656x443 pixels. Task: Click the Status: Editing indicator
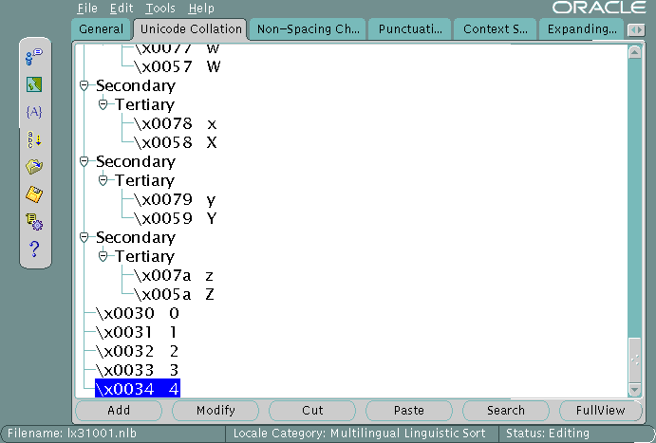point(547,434)
